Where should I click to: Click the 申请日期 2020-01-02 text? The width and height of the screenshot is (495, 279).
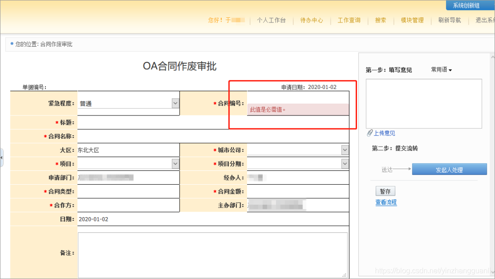point(309,87)
